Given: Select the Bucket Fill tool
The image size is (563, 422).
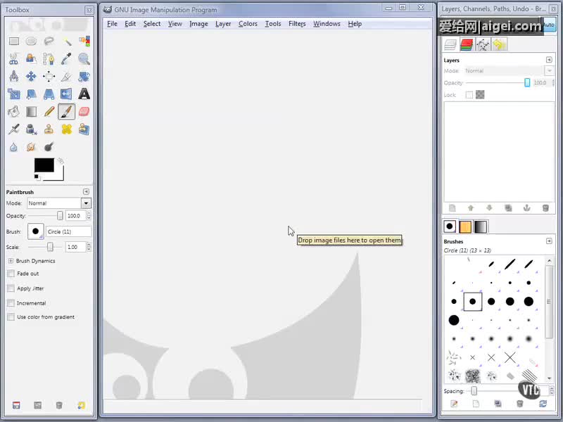Looking at the screenshot, I should coord(13,111).
